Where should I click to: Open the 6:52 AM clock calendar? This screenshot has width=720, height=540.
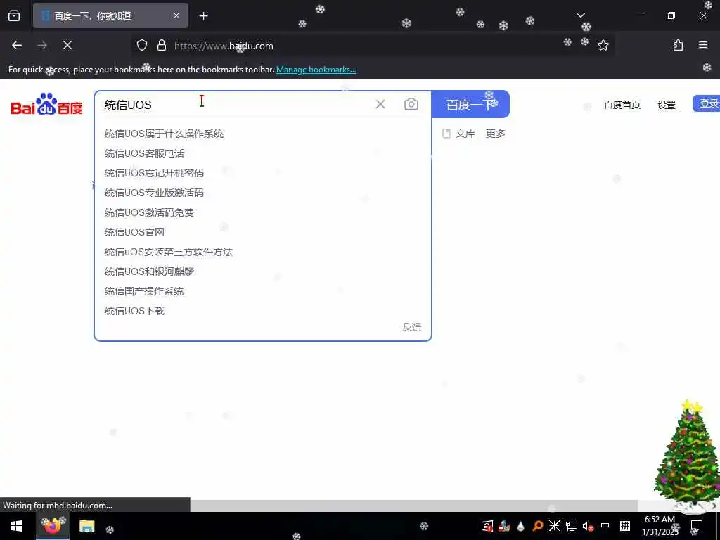660,526
